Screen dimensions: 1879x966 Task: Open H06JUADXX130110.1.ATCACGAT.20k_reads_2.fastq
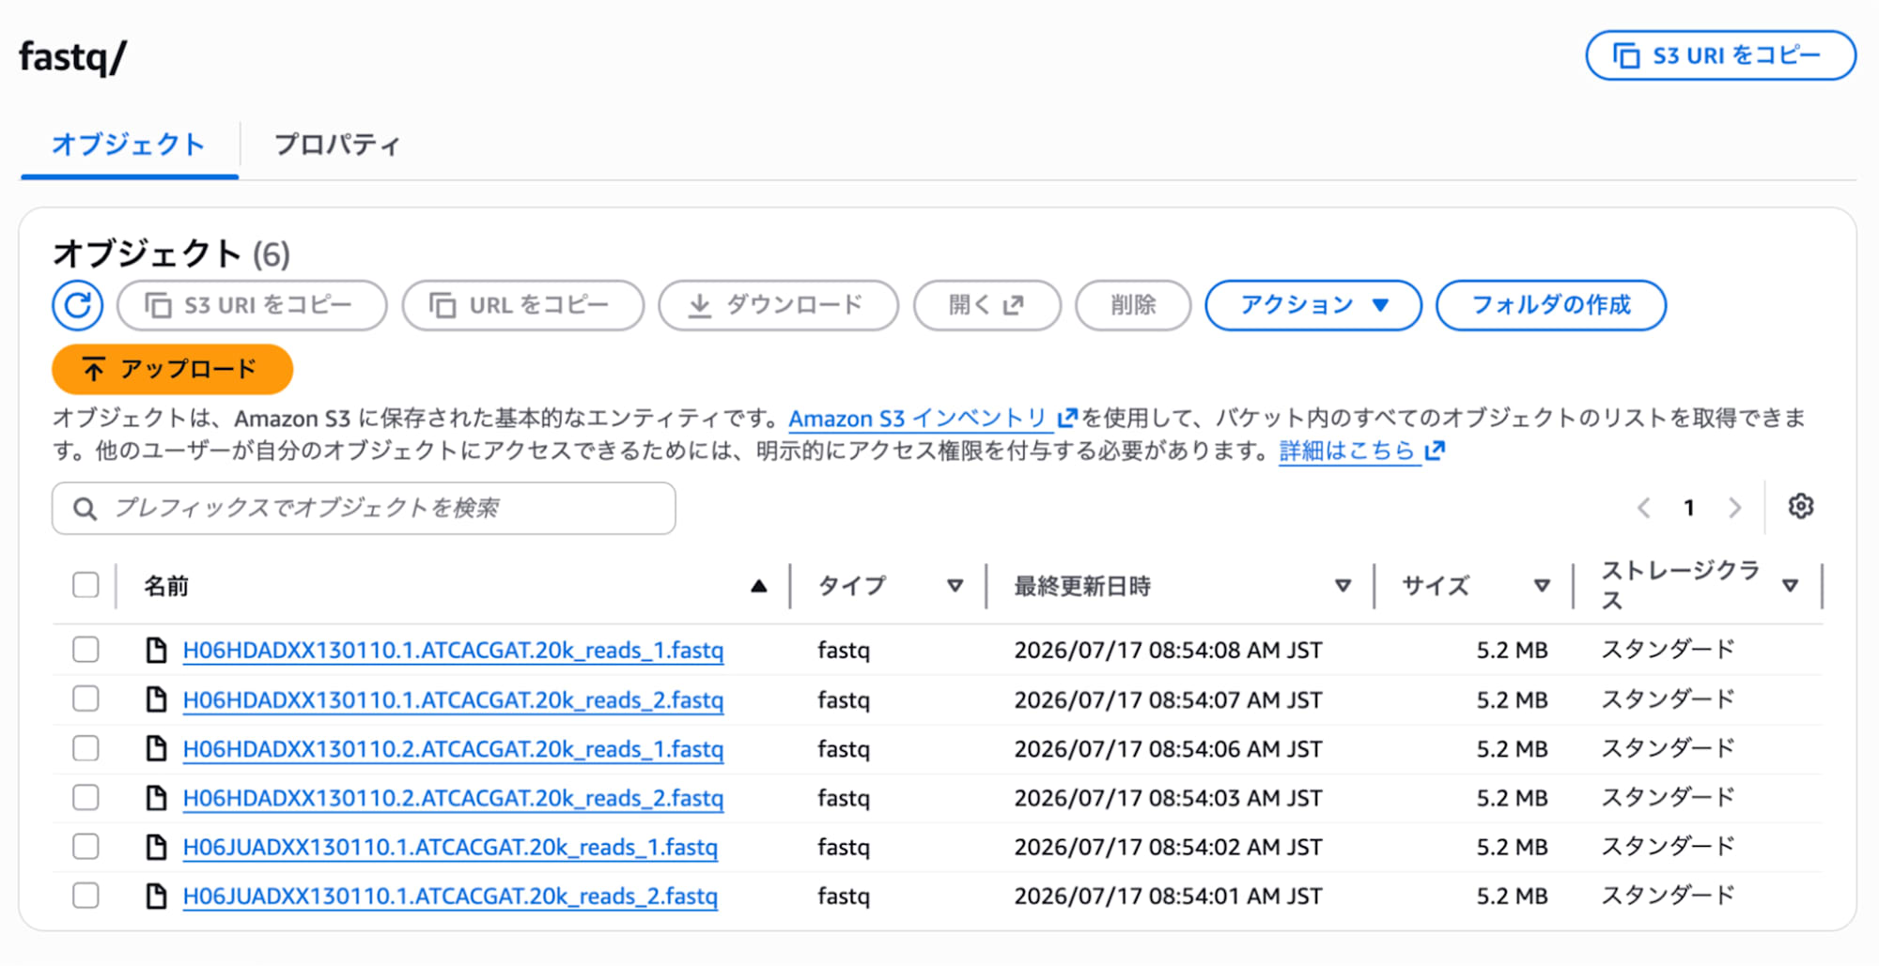(450, 896)
